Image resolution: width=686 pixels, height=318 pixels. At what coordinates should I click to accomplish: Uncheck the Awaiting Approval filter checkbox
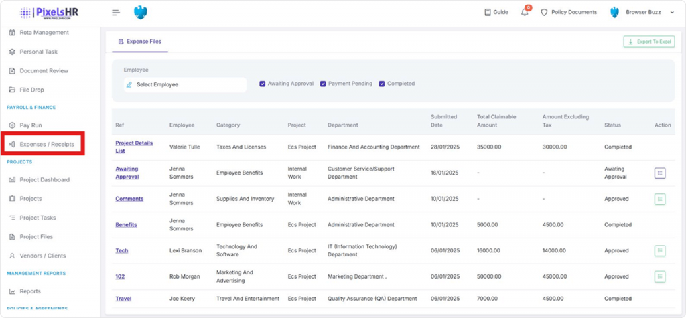click(x=263, y=84)
